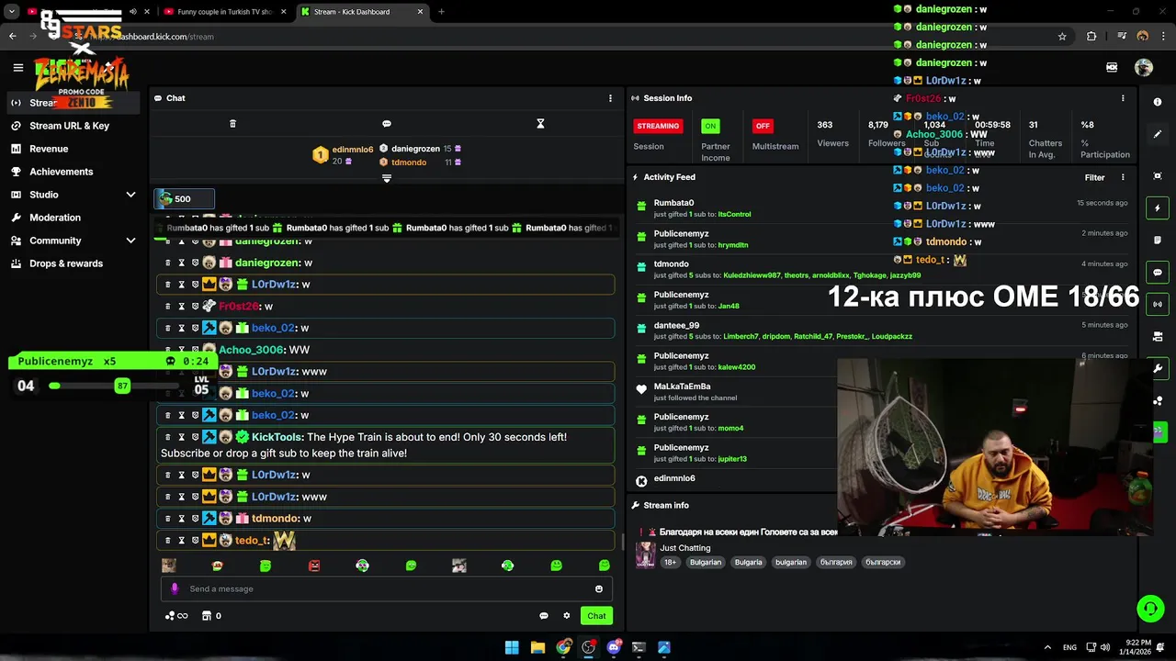Screen dimensions: 1176x661
Task: Select the 500 channel points badge
Action: [x=185, y=198]
